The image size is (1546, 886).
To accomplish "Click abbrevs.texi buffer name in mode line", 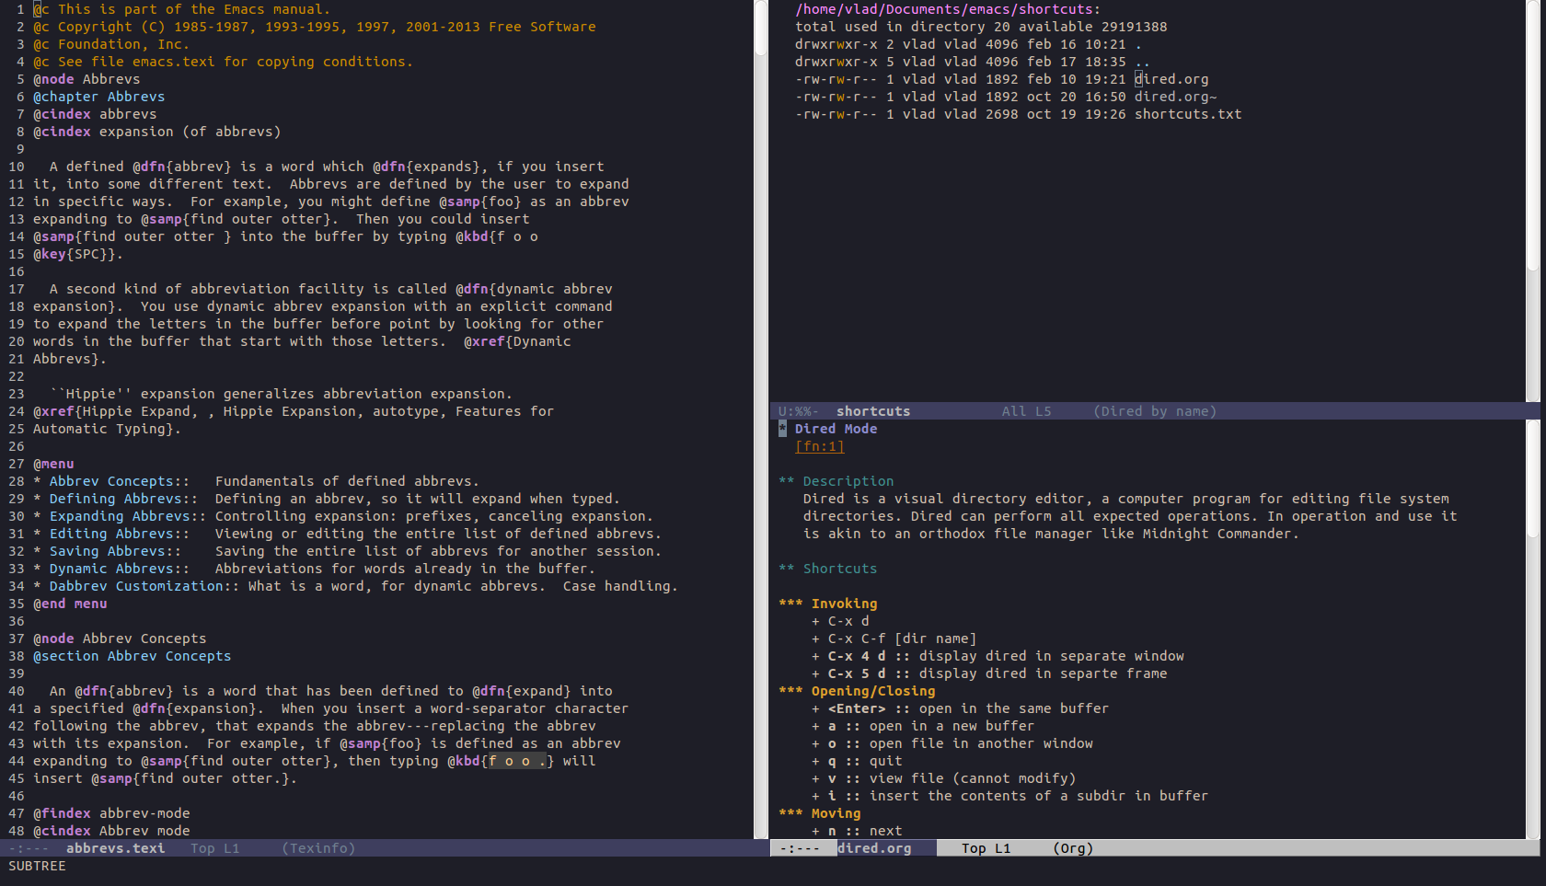I will tap(115, 848).
